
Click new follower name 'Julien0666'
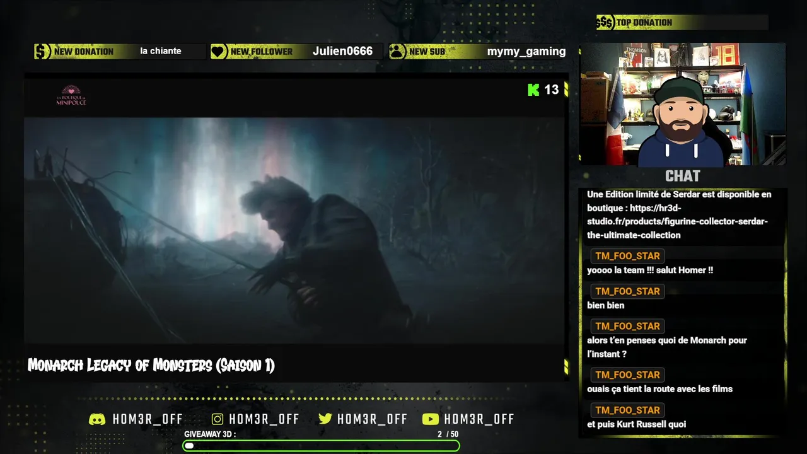tap(342, 51)
